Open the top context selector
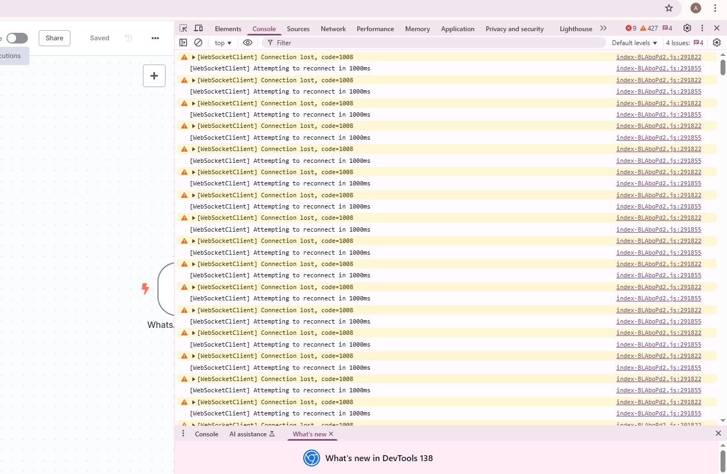Image resolution: width=727 pixels, height=474 pixels. [x=223, y=43]
